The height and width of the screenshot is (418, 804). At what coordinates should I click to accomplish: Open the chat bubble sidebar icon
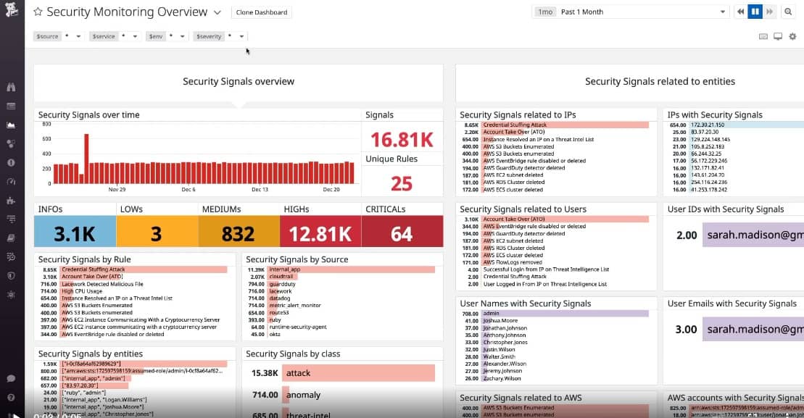coord(12,379)
